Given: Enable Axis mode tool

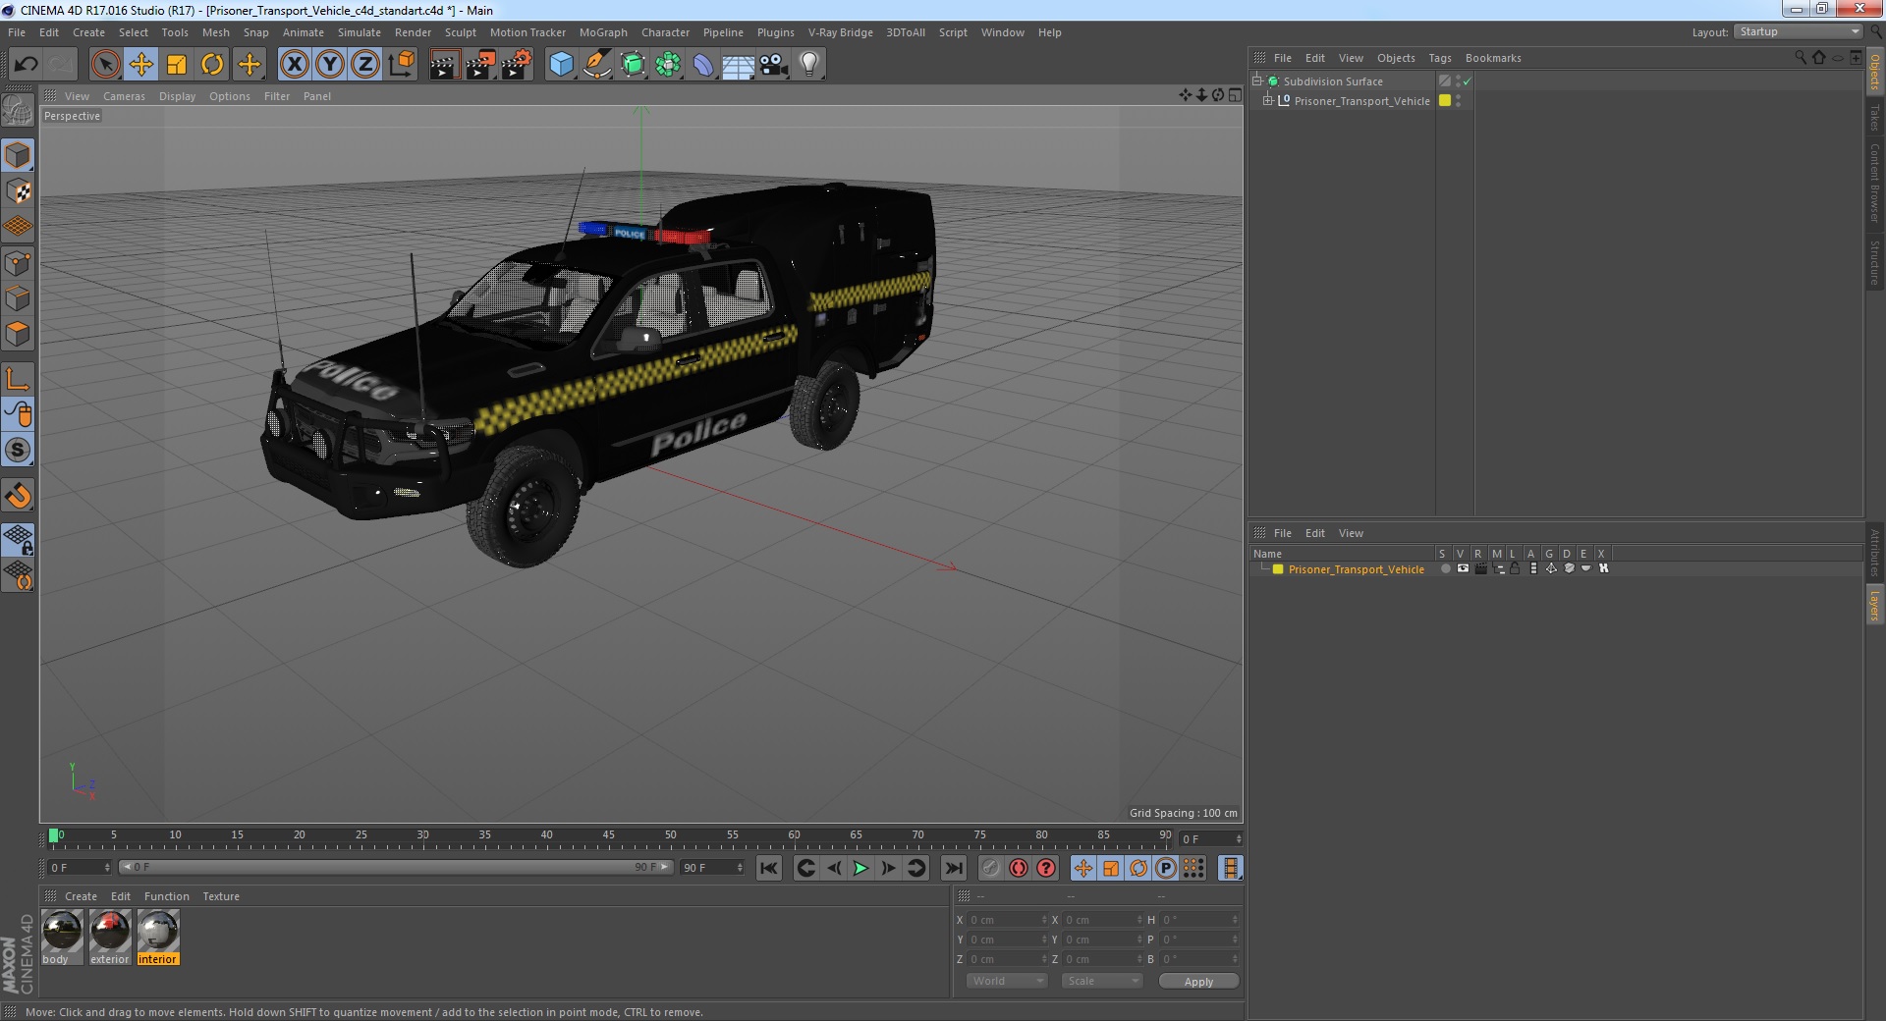Looking at the screenshot, I should [18, 379].
